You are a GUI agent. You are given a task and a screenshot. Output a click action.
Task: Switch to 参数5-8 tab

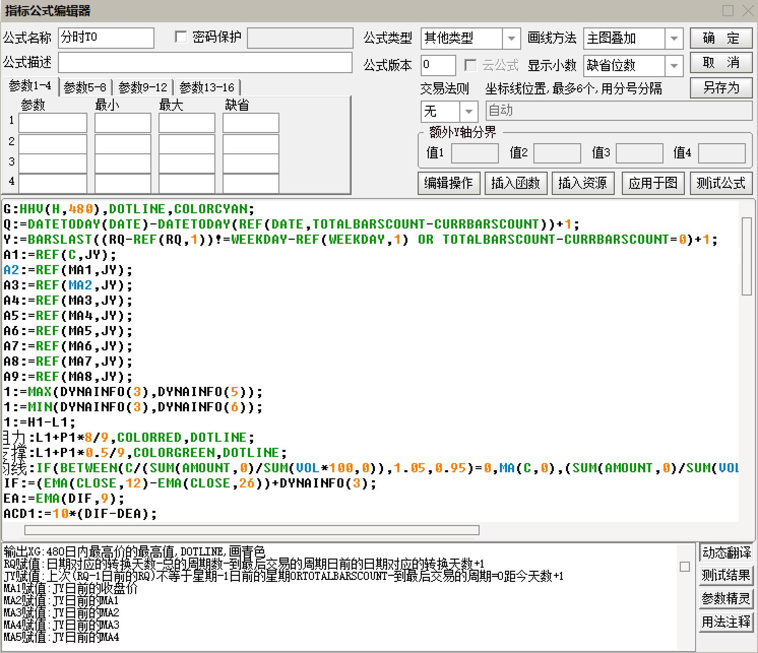coord(85,88)
